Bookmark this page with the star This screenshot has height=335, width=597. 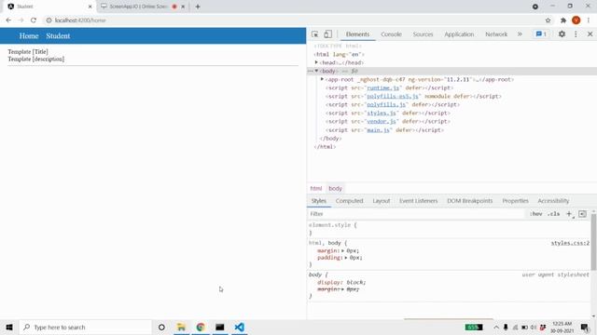point(548,20)
